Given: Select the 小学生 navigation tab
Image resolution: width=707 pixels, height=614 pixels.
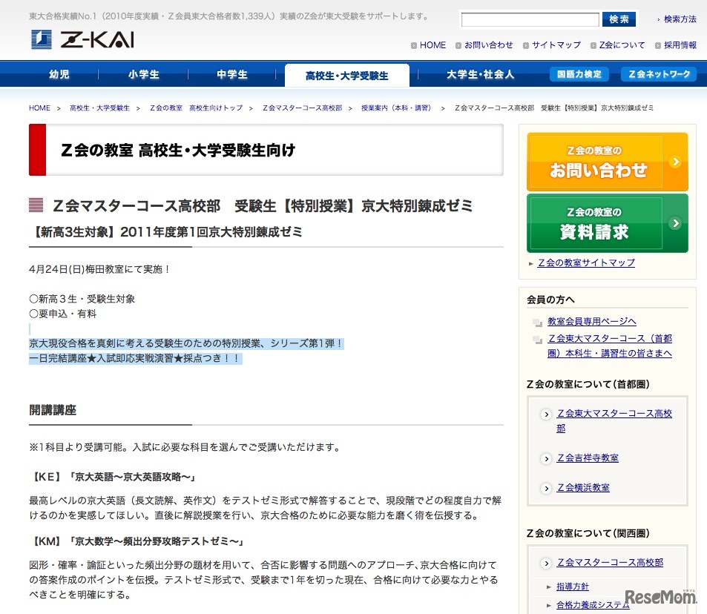Looking at the screenshot, I should 143,74.
